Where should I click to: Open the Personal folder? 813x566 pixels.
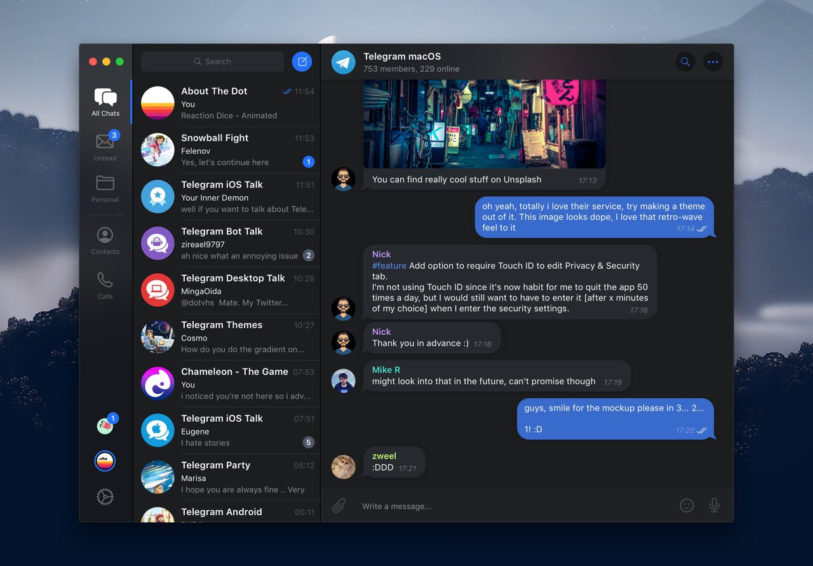click(x=105, y=189)
